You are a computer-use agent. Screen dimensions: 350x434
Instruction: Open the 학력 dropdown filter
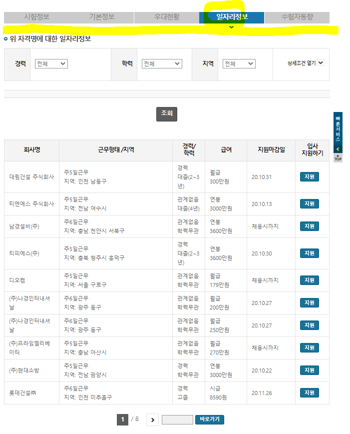pos(162,63)
